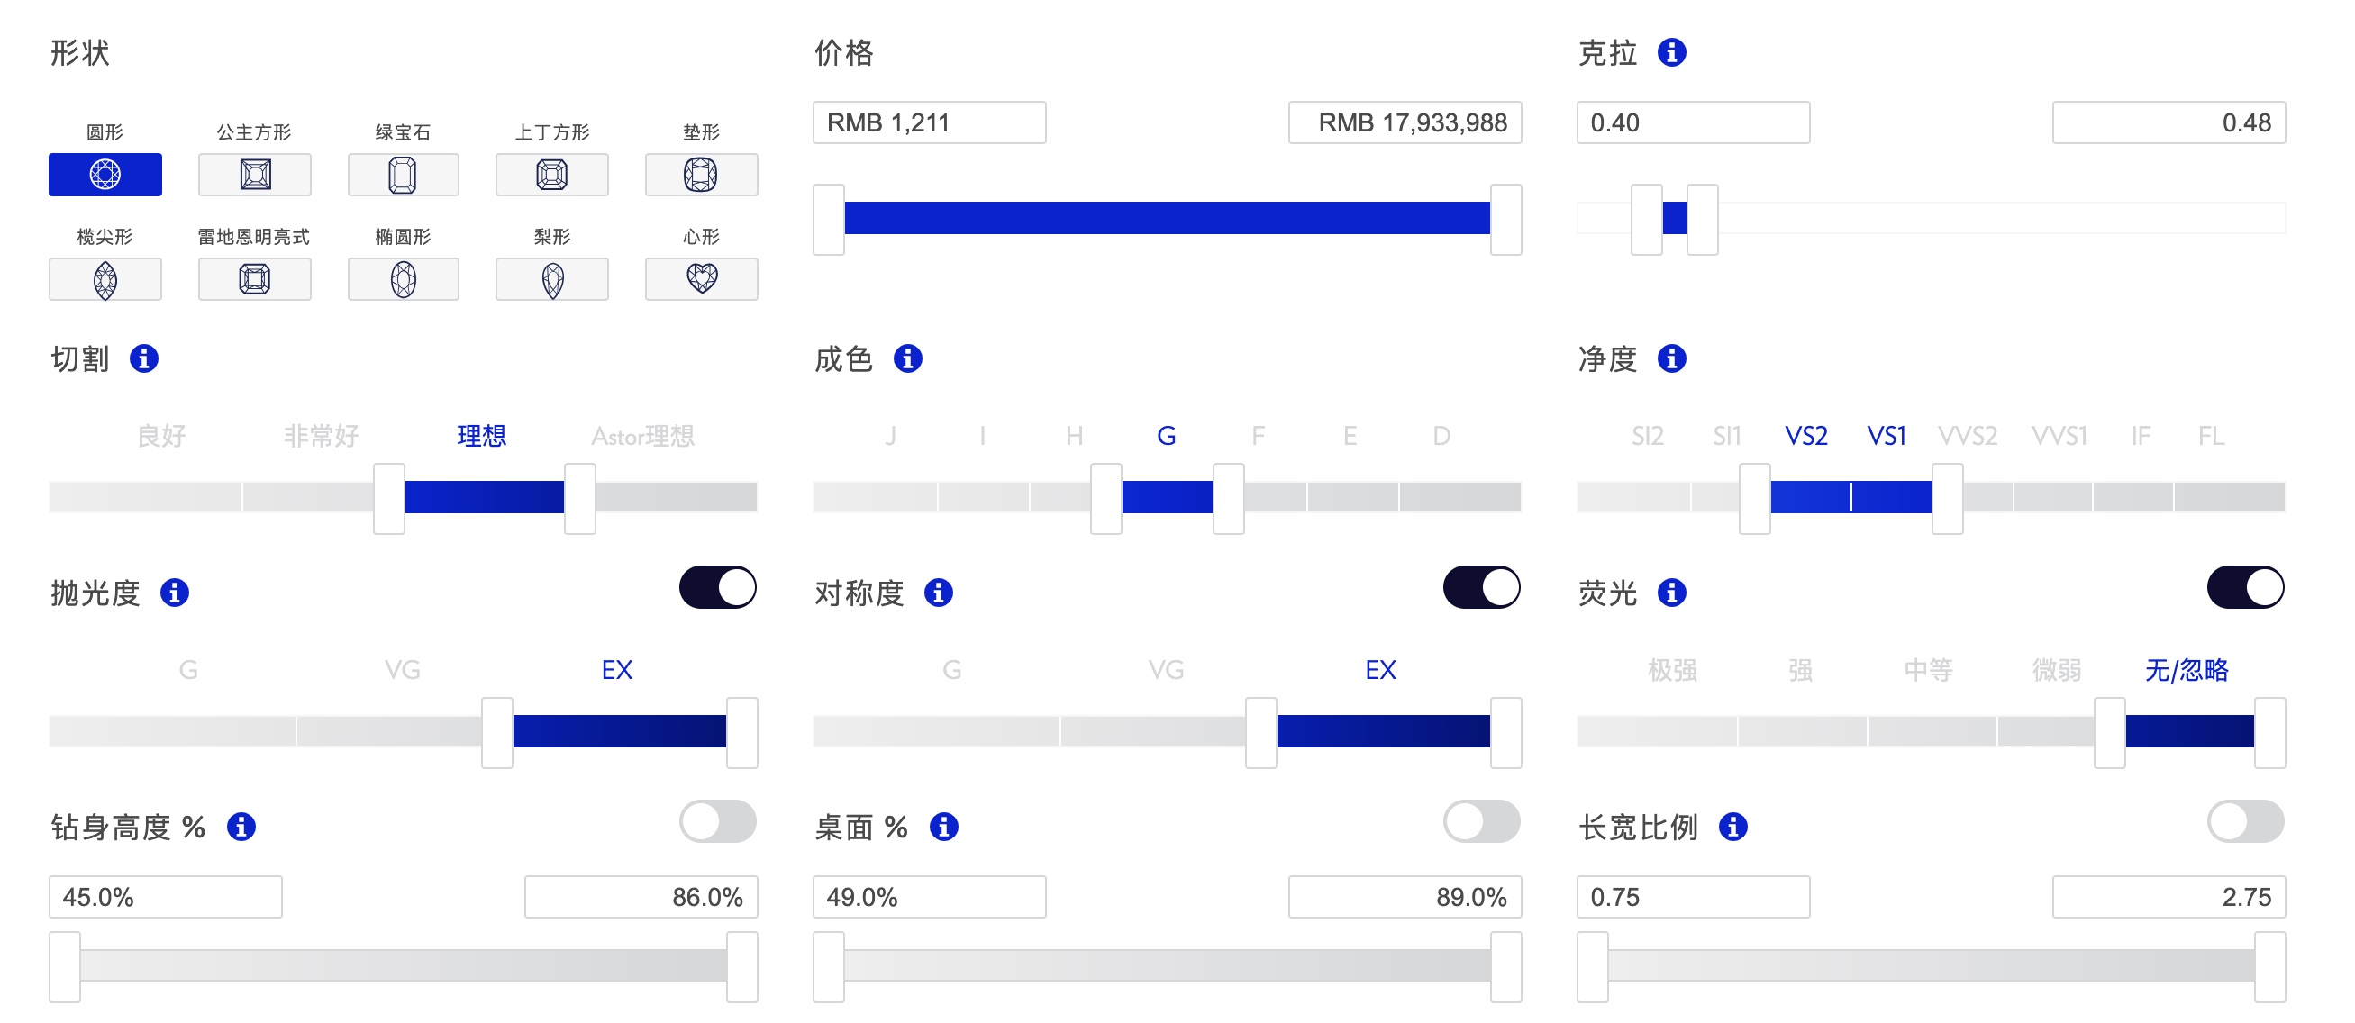Select the marquise (榄尖形) shape icon
This screenshot has height=1023, width=2355.
pyautogui.click(x=105, y=279)
